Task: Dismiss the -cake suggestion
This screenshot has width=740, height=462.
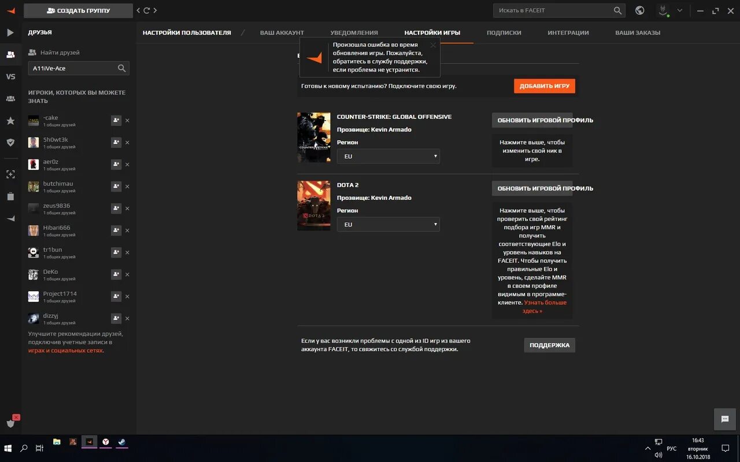Action: coord(127,121)
